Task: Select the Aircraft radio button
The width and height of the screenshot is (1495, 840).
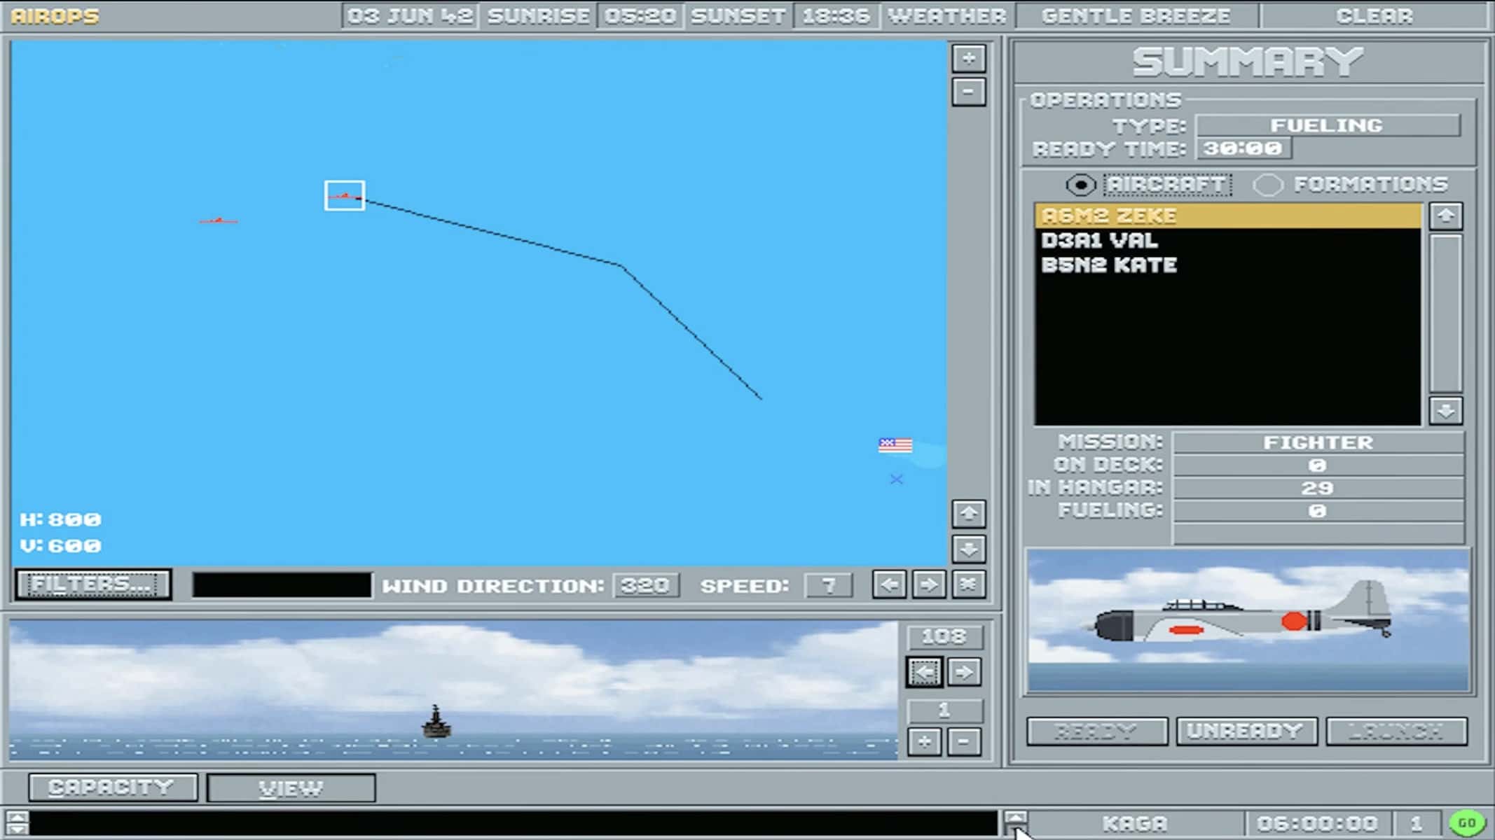Action: click(1081, 185)
